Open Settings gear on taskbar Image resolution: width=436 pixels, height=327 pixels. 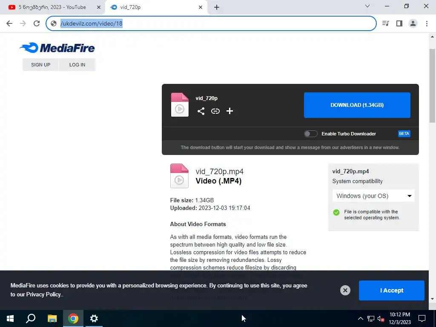pyautogui.click(x=94, y=318)
